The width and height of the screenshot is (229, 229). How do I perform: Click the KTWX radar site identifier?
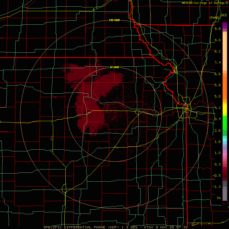[x=149, y=227]
